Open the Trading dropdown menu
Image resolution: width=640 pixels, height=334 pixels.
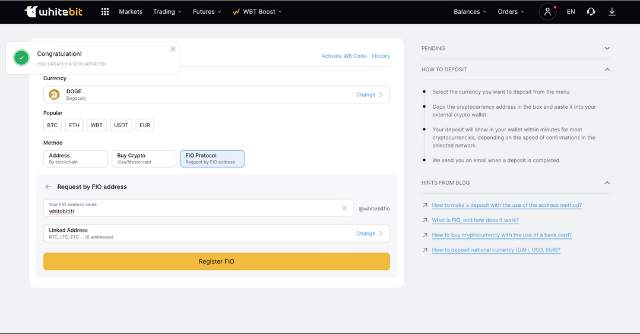167,11
